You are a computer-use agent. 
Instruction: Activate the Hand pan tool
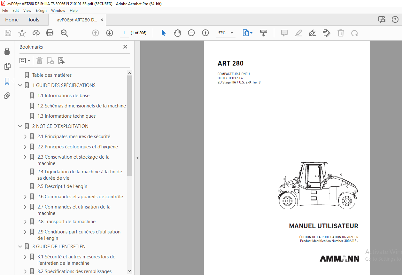177,33
